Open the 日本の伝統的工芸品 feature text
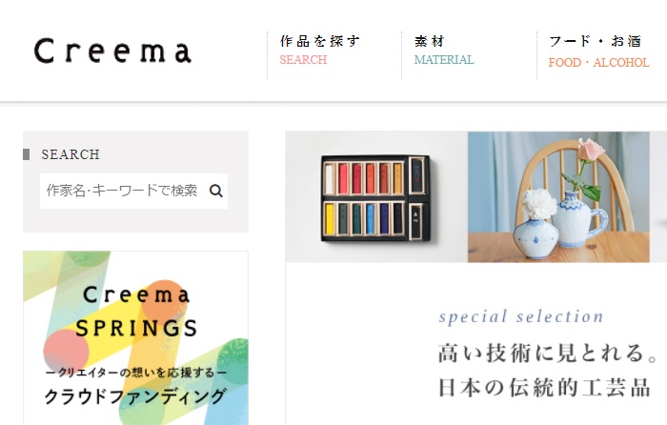The image size is (667, 425). [544, 387]
